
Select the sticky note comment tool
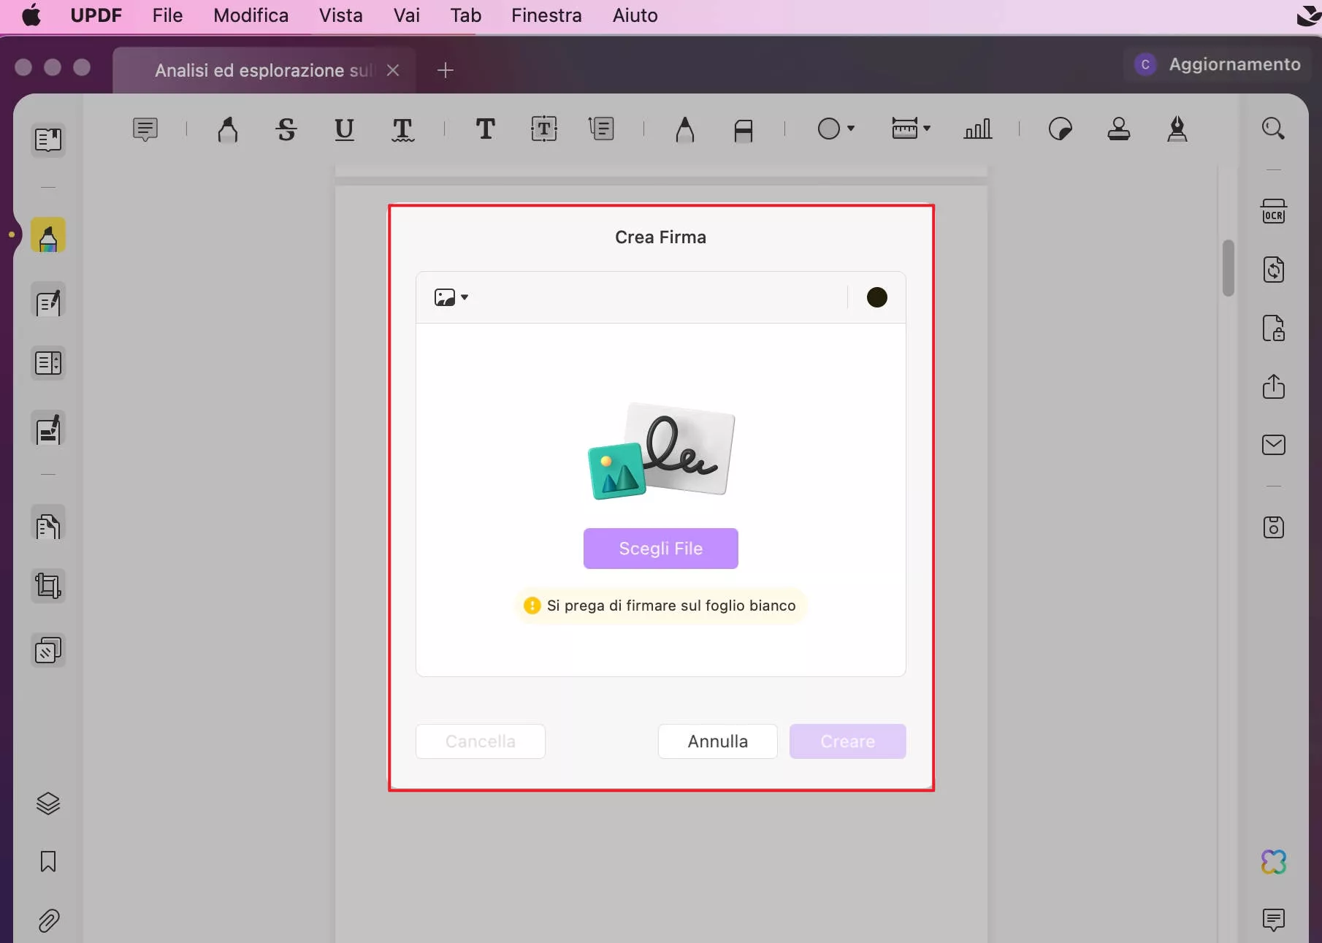point(145,129)
